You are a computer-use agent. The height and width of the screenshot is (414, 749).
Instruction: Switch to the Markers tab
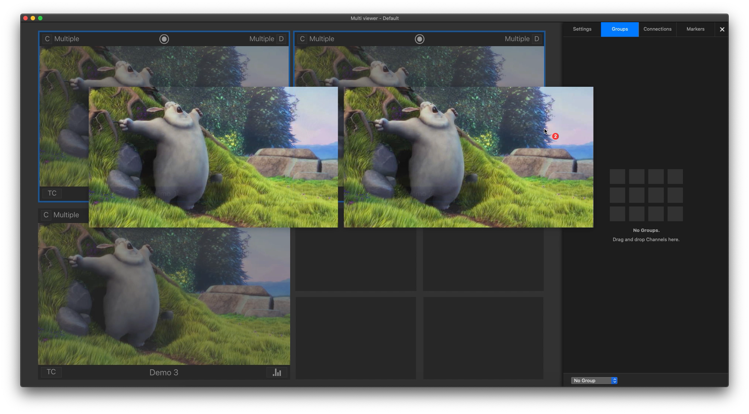point(695,29)
